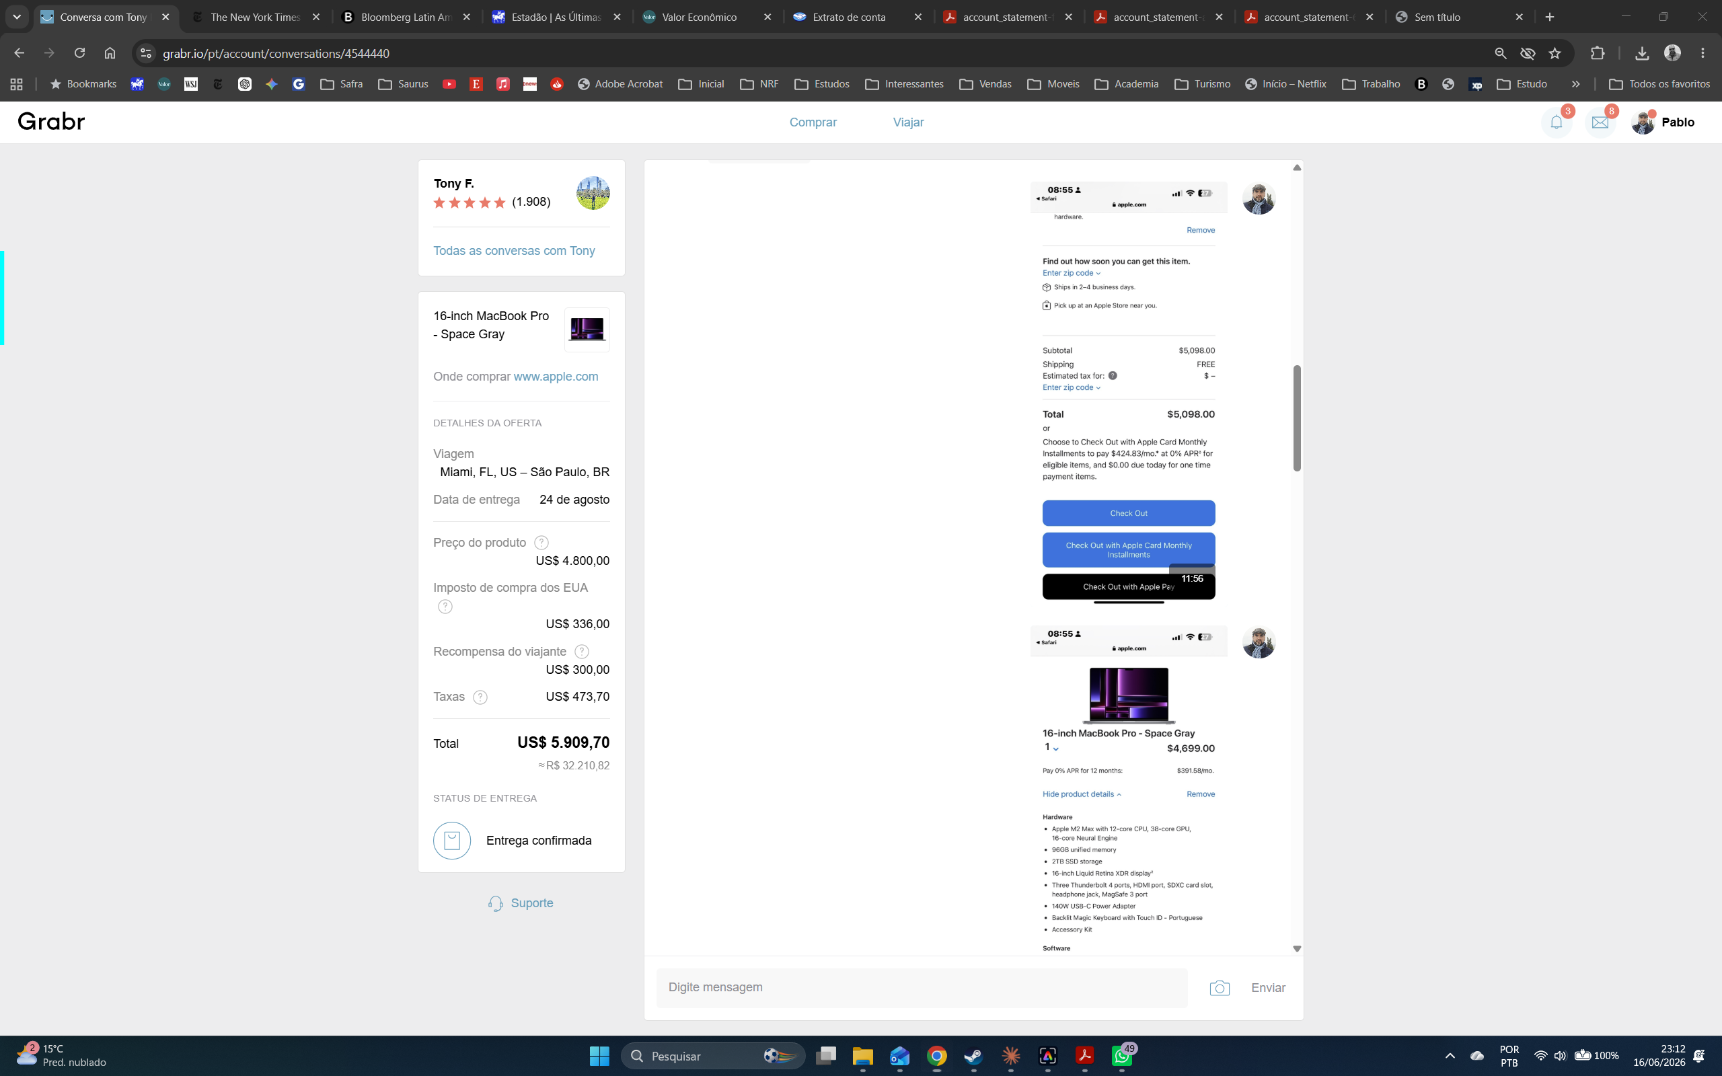
Task: Go to Comprar in Grabr navigation
Action: point(813,122)
